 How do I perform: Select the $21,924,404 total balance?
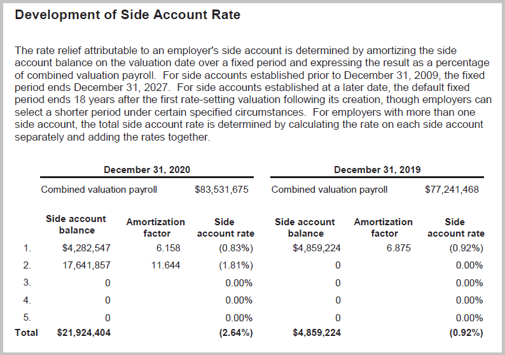(85, 333)
